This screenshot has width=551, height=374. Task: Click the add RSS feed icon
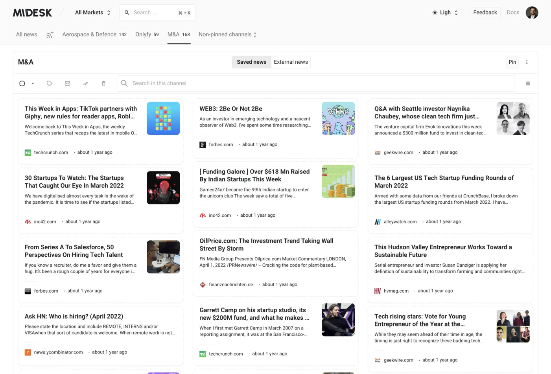pos(50,35)
